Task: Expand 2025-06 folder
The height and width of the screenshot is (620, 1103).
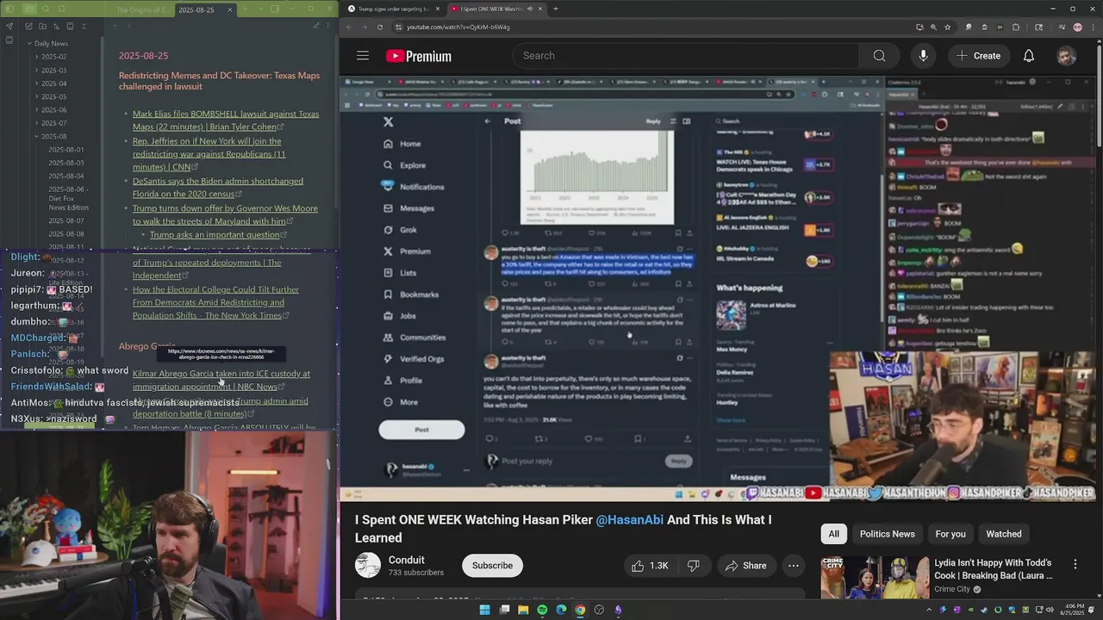Action: pyautogui.click(x=37, y=110)
